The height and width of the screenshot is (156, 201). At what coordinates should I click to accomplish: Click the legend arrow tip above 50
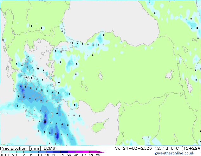101,152
